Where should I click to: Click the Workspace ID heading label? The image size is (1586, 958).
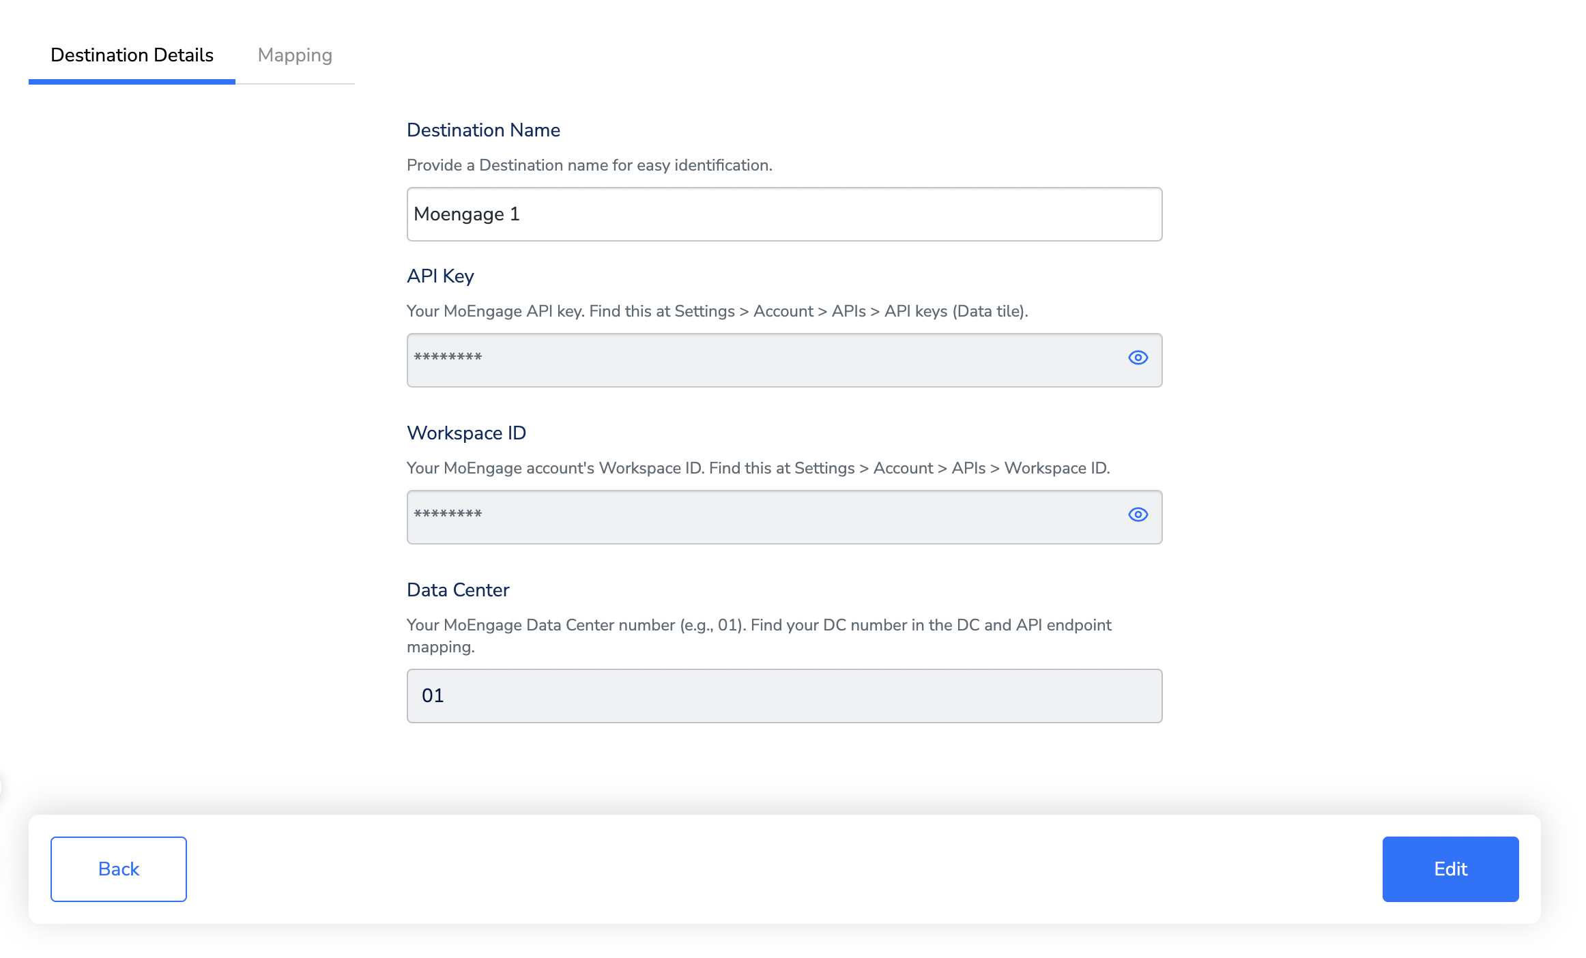click(x=466, y=433)
